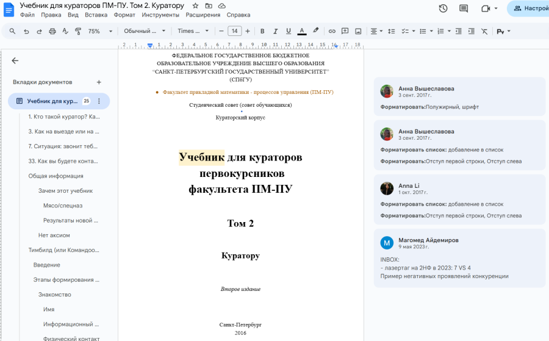Click the left indent ruler marker
549x341 pixels.
150,46
